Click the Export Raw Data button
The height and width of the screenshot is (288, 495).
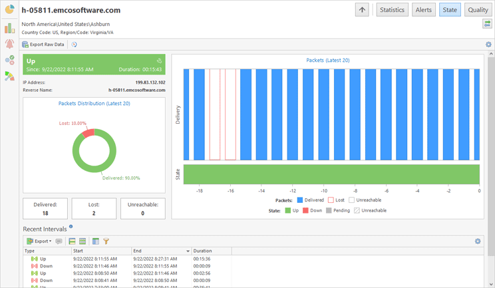point(43,45)
